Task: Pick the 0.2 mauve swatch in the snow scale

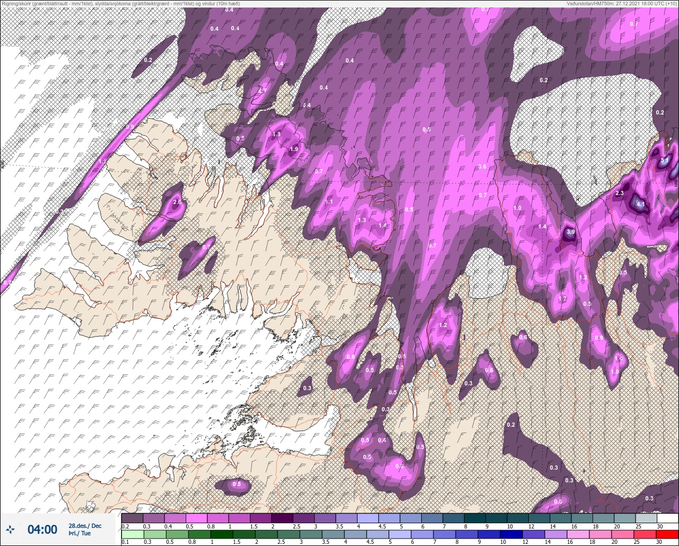Action: pyautogui.click(x=132, y=518)
